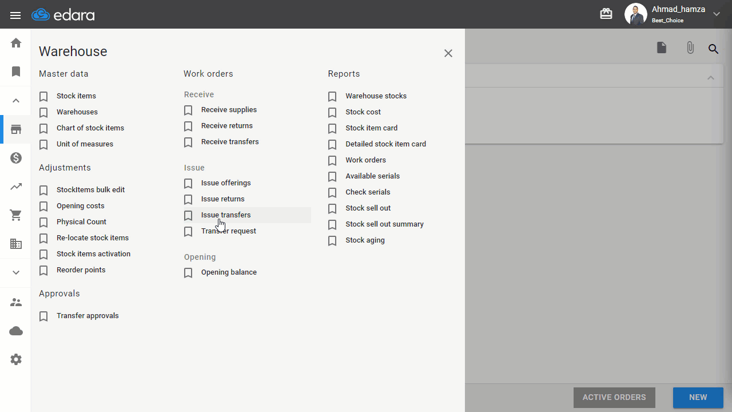Image resolution: width=732 pixels, height=412 pixels.
Task: Bookmark the Receive supplies entry
Action: [x=188, y=110]
